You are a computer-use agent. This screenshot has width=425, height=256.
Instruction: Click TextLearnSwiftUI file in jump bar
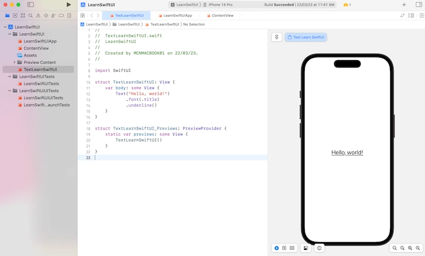point(162,24)
